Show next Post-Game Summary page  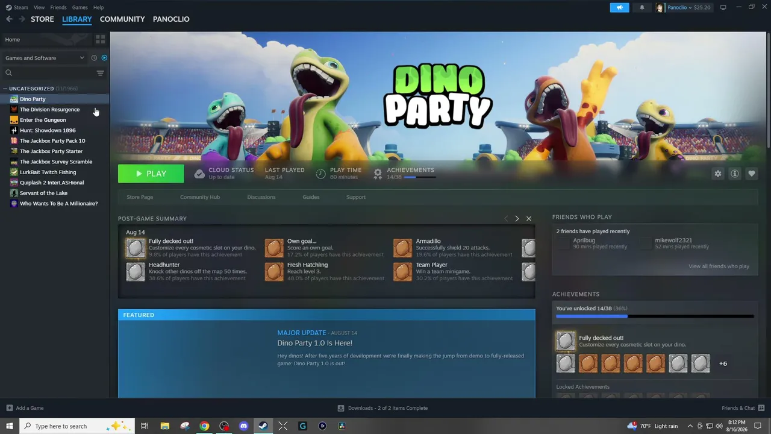pyautogui.click(x=517, y=218)
